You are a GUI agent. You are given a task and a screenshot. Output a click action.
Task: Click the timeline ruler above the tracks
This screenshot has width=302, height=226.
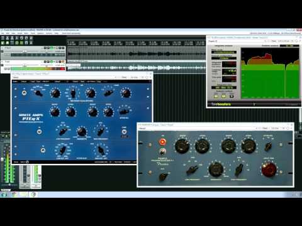pos(137,43)
